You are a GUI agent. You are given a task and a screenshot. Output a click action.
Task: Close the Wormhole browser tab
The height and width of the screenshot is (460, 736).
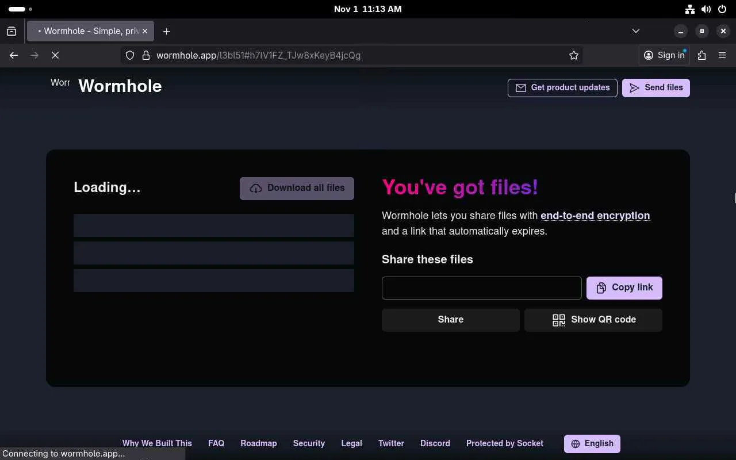click(145, 31)
